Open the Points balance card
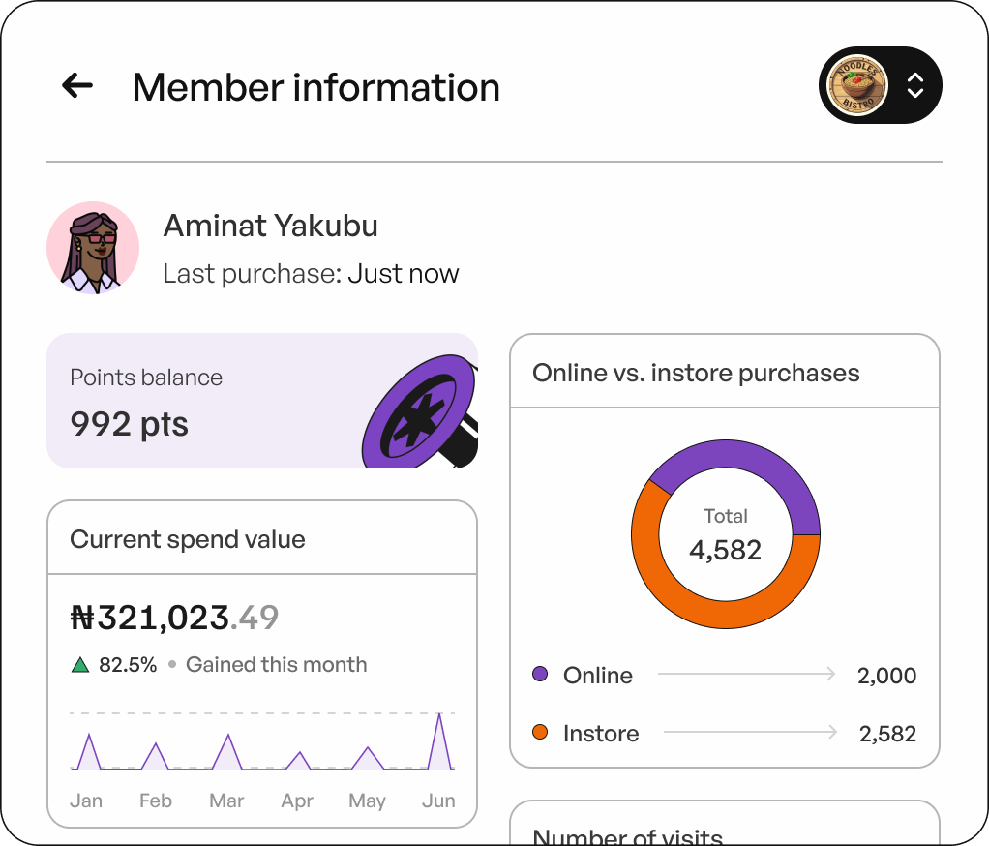Image resolution: width=989 pixels, height=846 pixels. (194, 402)
